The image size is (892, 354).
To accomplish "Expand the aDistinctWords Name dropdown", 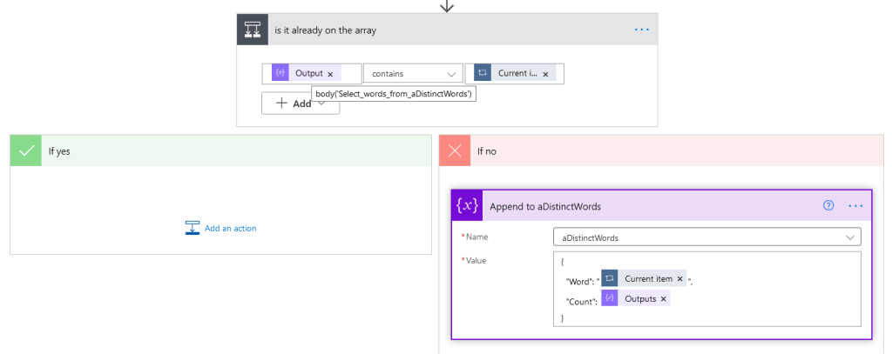I will point(849,237).
